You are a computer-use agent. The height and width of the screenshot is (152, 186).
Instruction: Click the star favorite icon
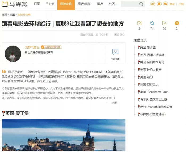(152, 23)
